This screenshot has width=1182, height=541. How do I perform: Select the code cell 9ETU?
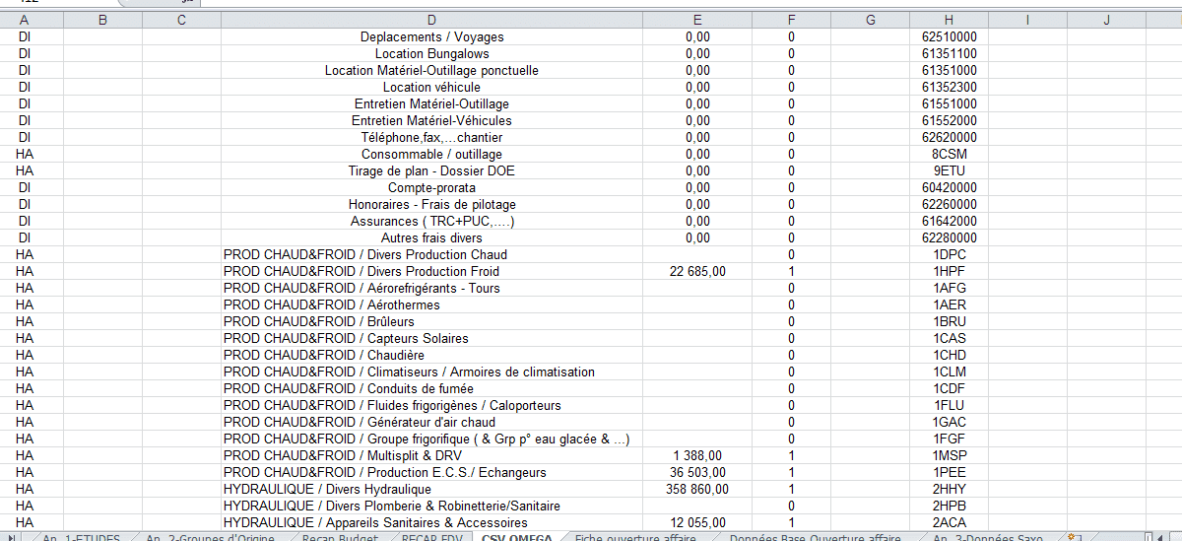949,170
